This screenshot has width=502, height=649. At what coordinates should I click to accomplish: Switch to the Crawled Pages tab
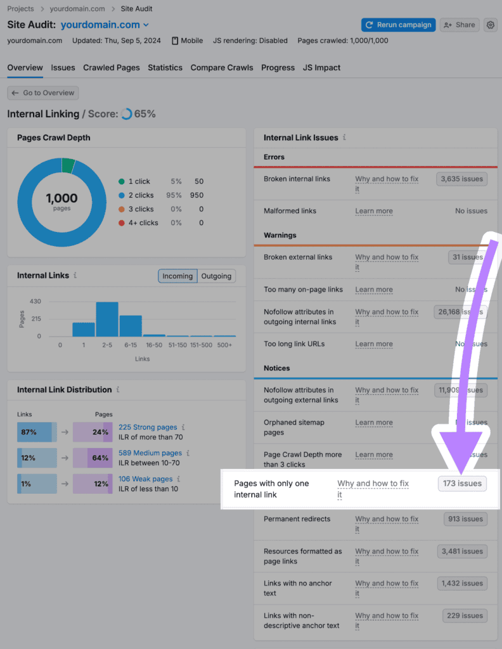pos(112,68)
